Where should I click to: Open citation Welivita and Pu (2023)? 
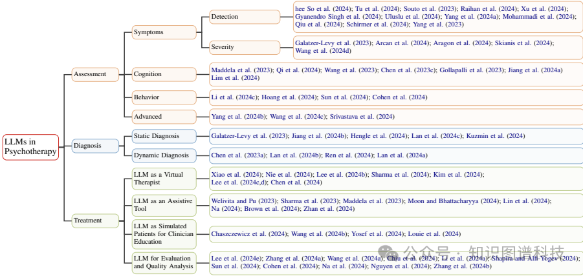pos(245,201)
